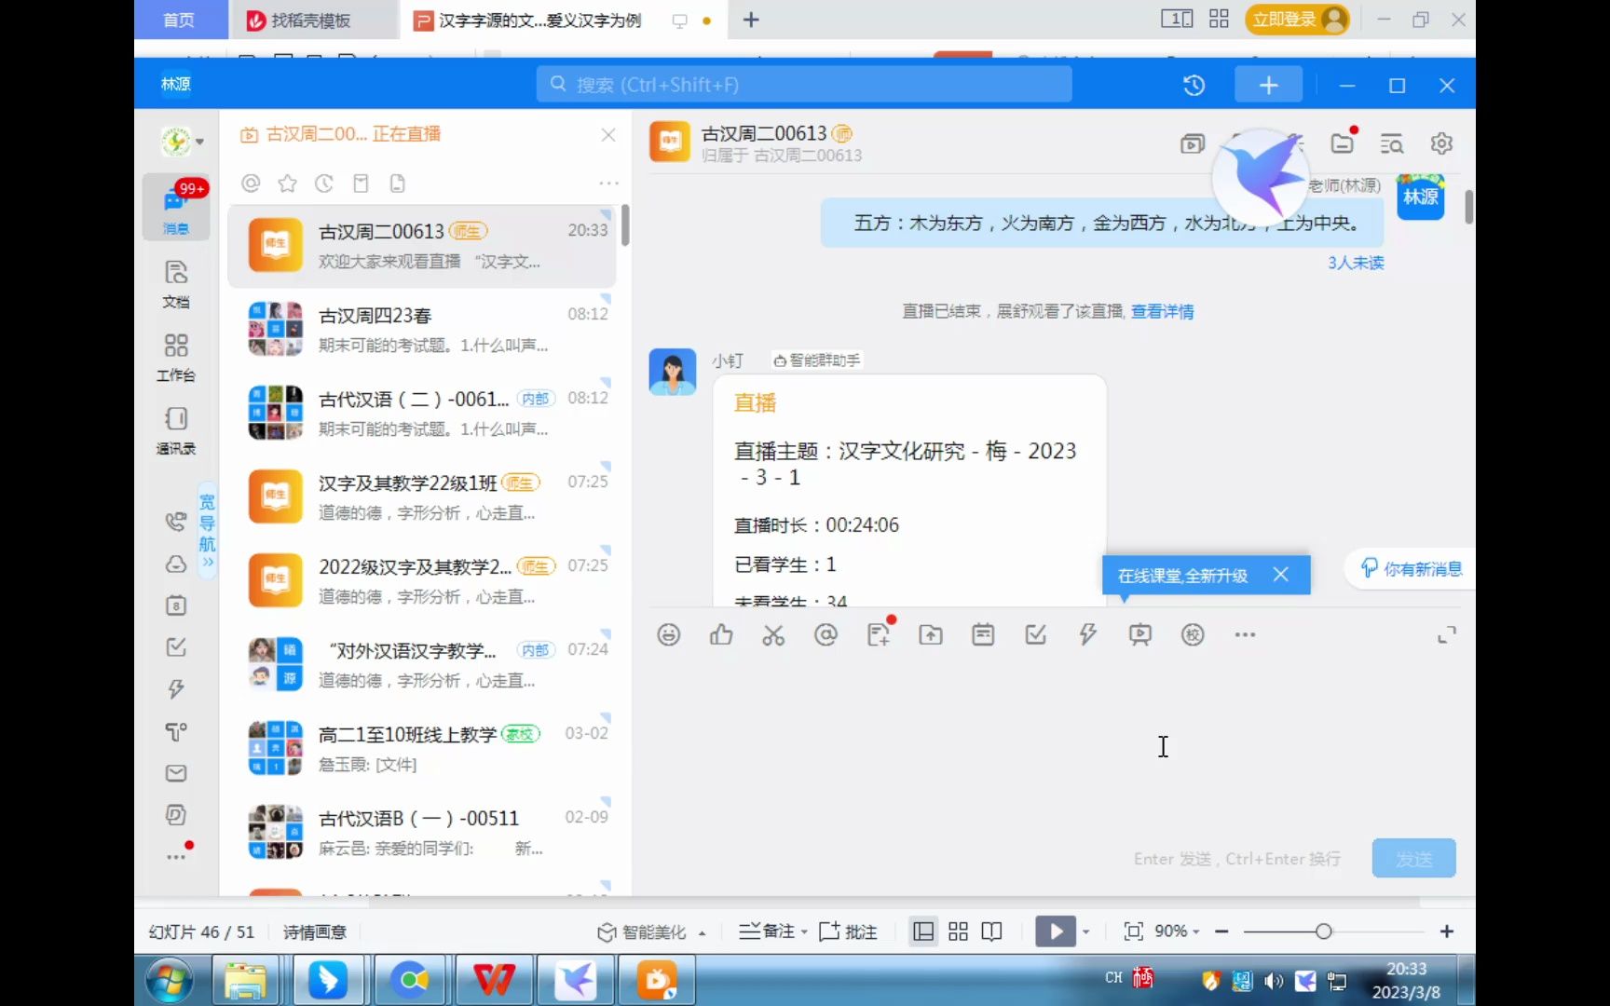
Task: Click the 查看详情 link
Action: pos(1162,311)
